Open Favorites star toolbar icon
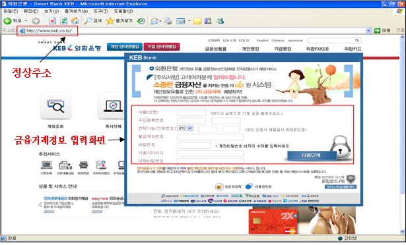 (x=110, y=21)
